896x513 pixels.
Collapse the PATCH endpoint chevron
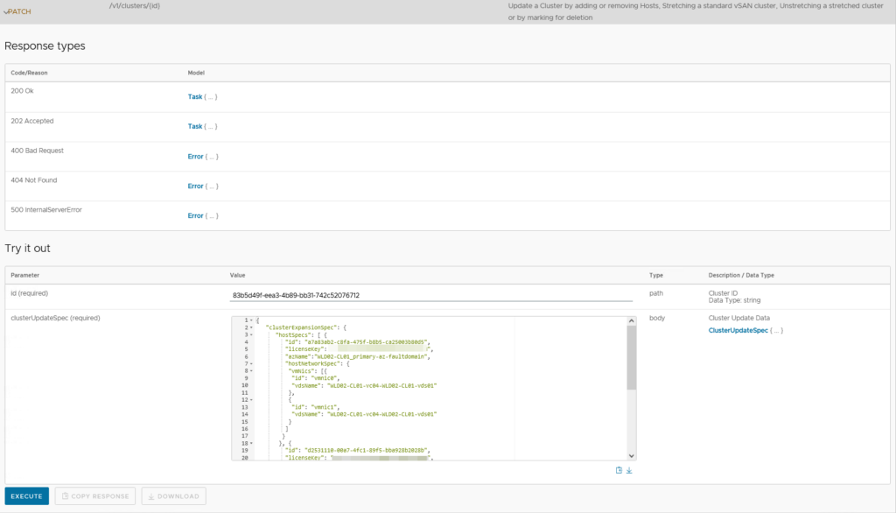(6, 11)
